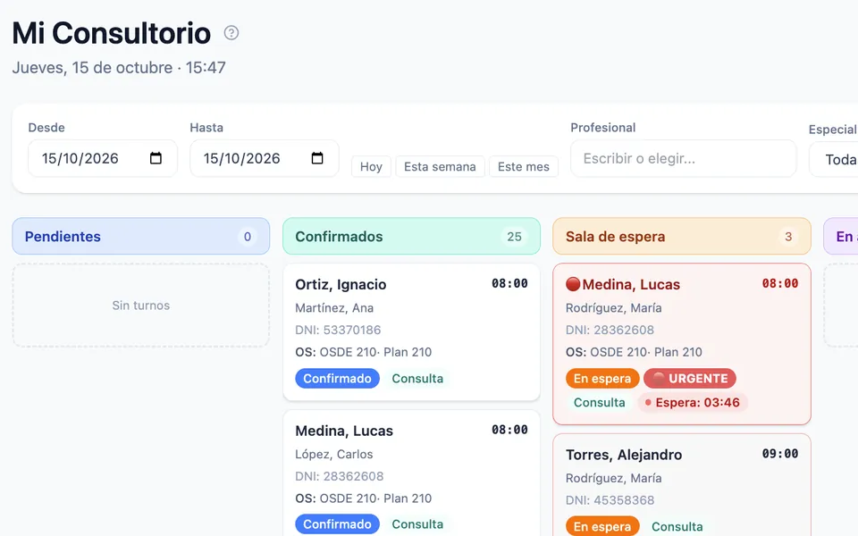Click DNI: 28362608 on urgent Medina card

[x=610, y=330]
